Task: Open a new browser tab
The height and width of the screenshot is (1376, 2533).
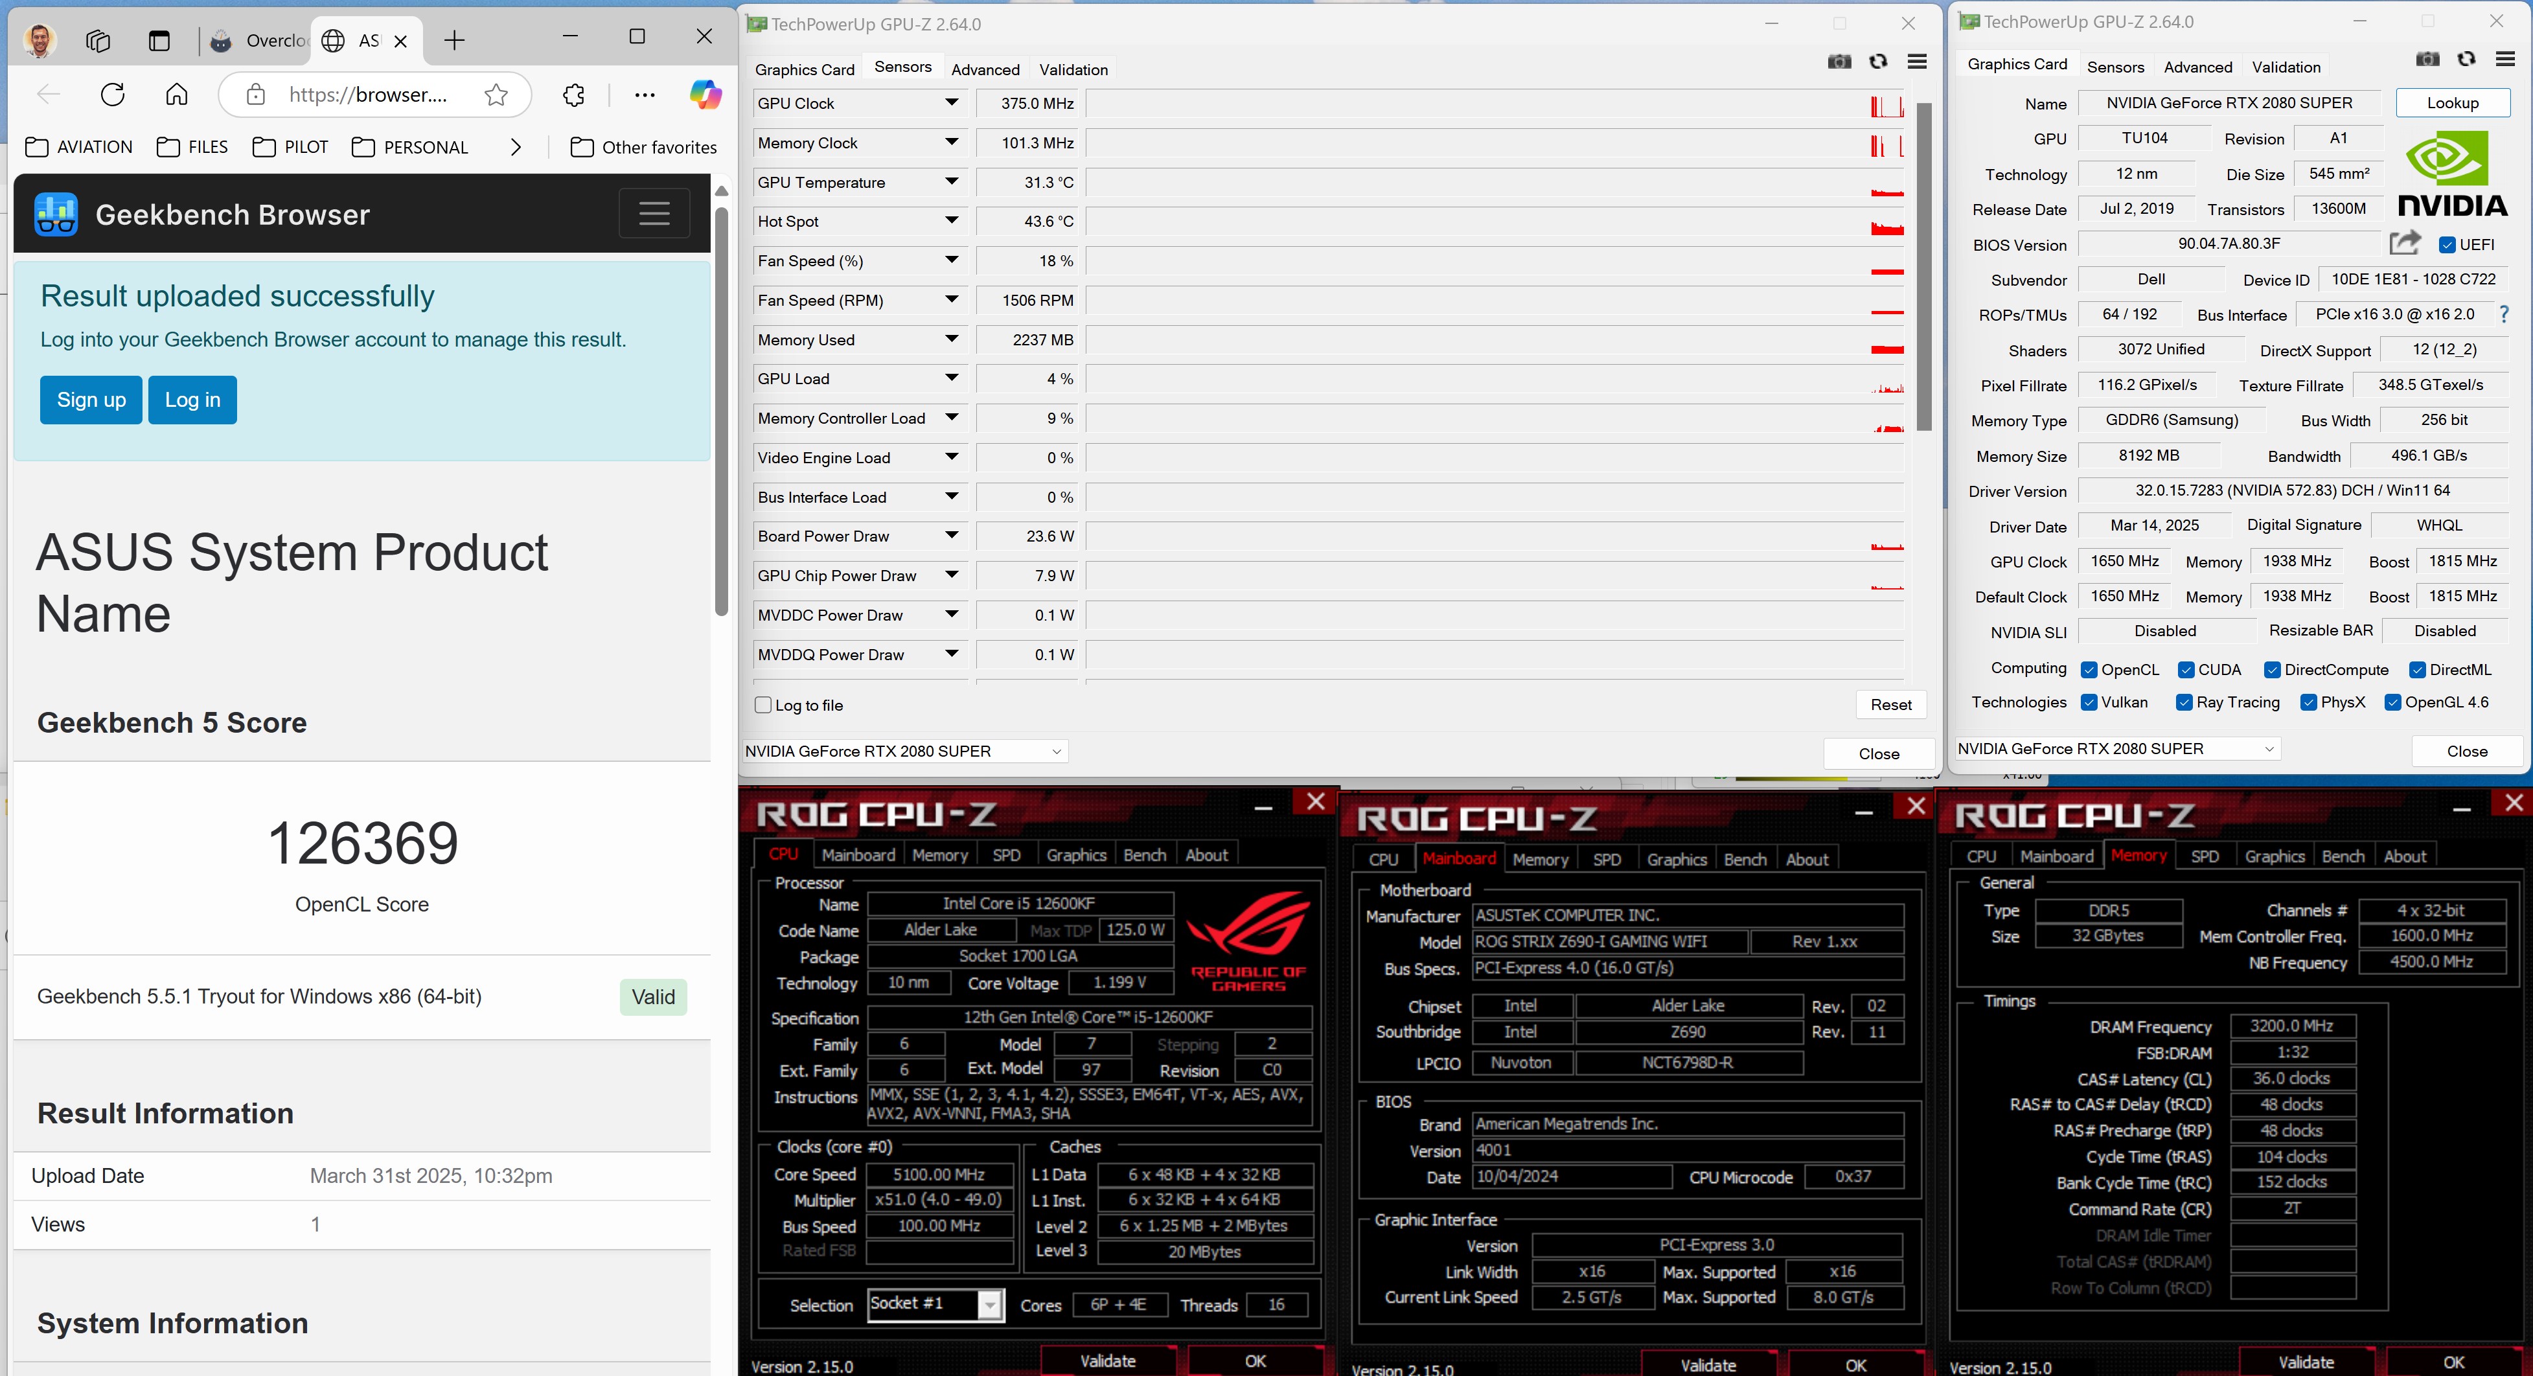Action: click(453, 40)
